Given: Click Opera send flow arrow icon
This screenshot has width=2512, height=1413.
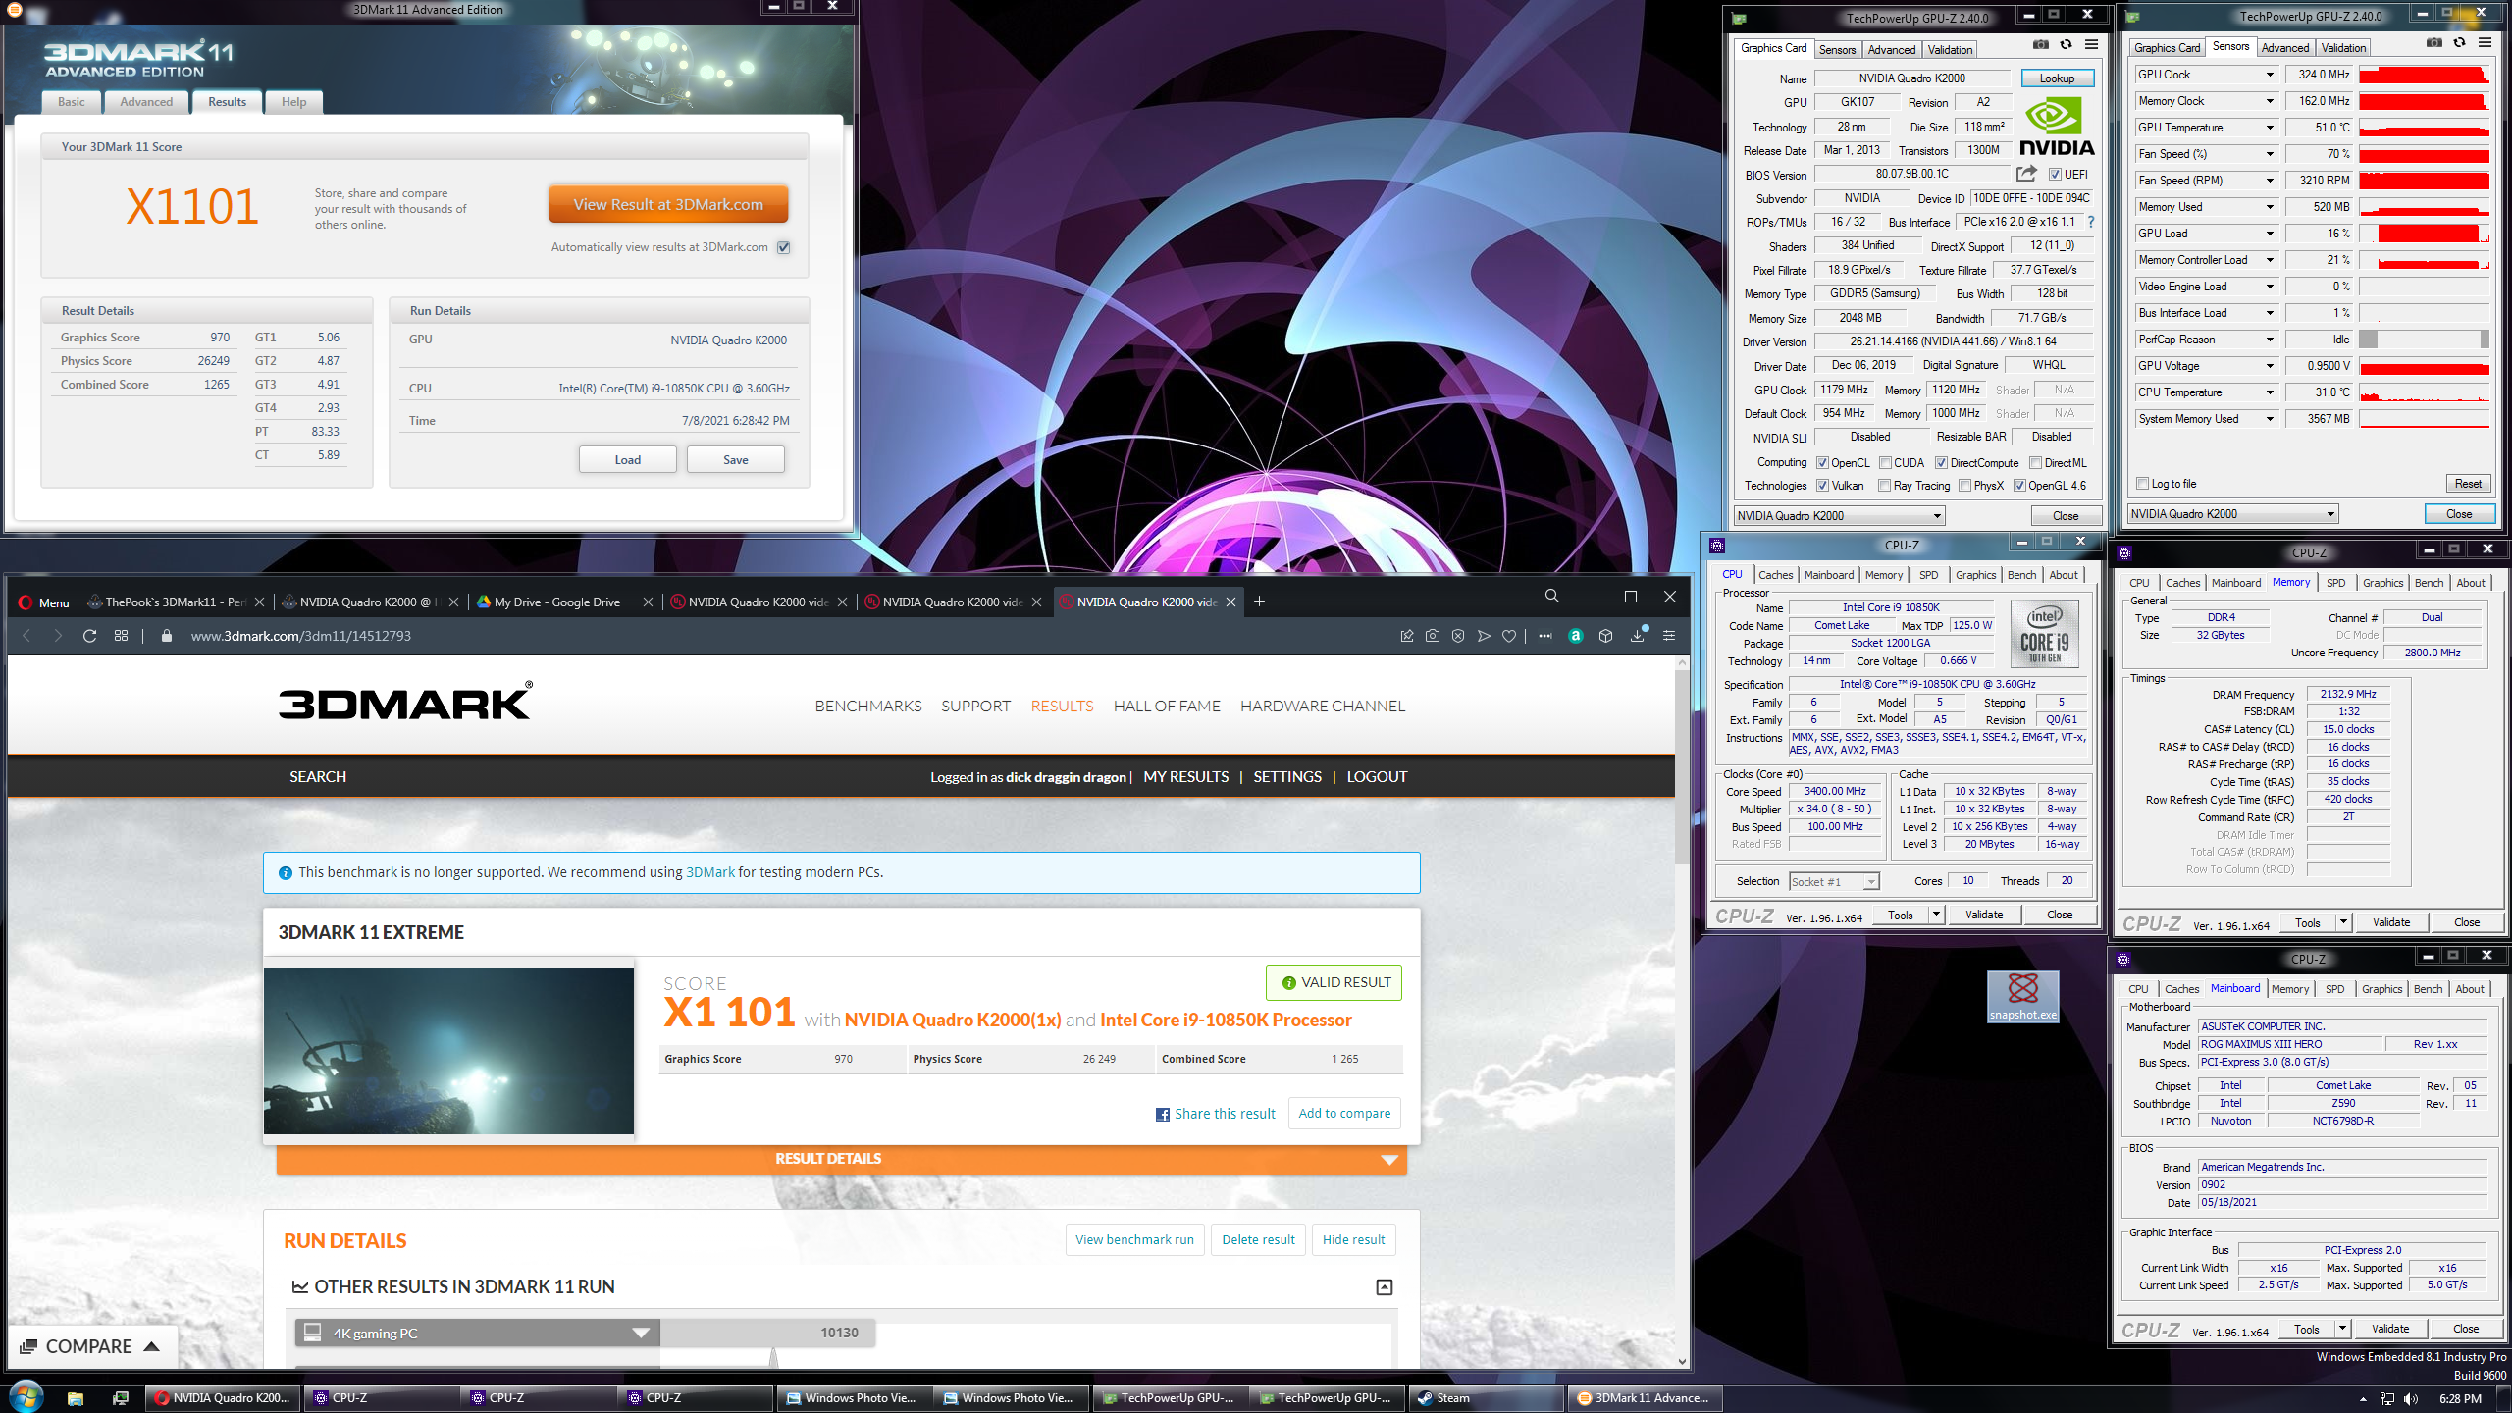Looking at the screenshot, I should point(1484,636).
